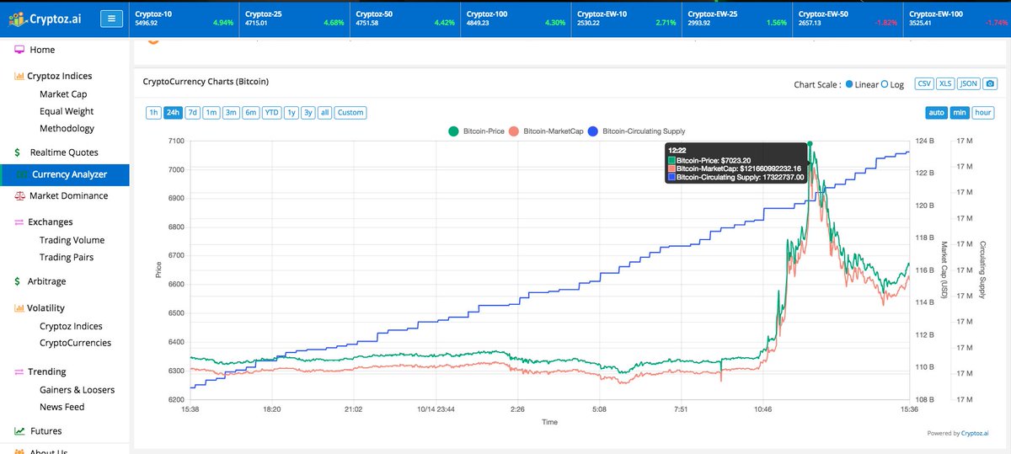Viewport: 1011px width, 454px height.
Task: Set chart range to 7d
Action: tap(193, 113)
